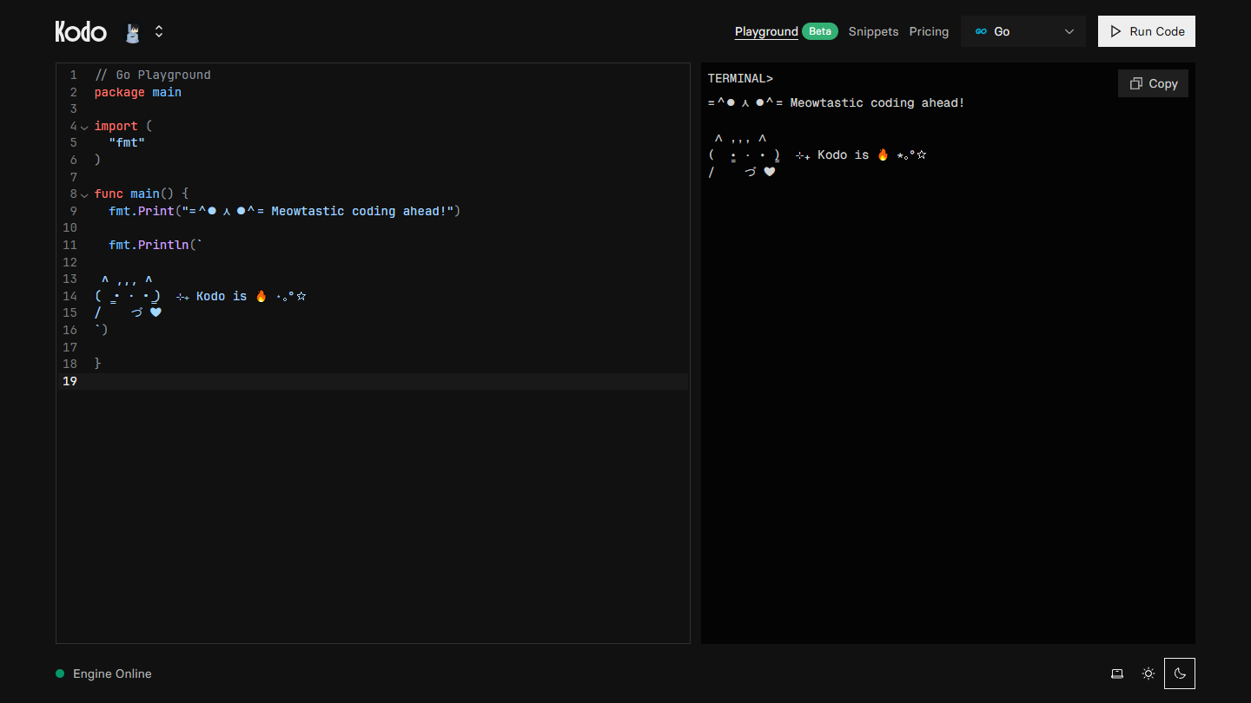This screenshot has width=1251, height=703.
Task: Collapse the import block fold arrow on line 4
Action: (x=84, y=127)
